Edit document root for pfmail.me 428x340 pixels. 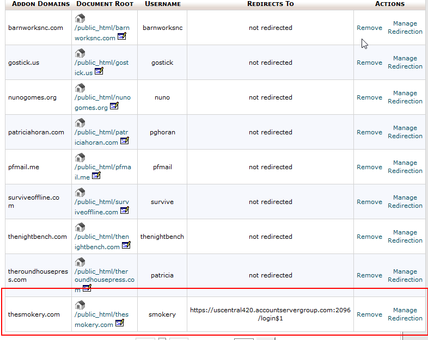pos(96,176)
